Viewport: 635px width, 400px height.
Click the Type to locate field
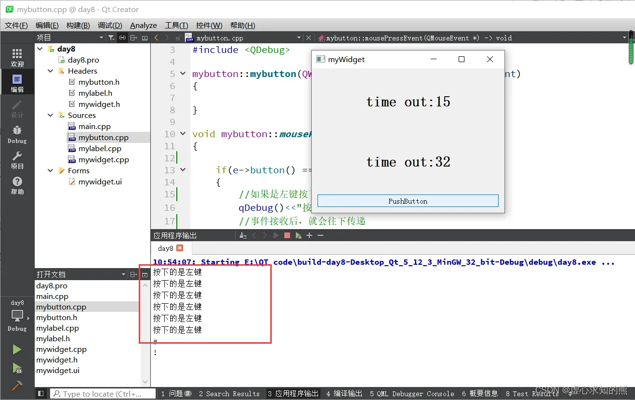[x=103, y=394]
